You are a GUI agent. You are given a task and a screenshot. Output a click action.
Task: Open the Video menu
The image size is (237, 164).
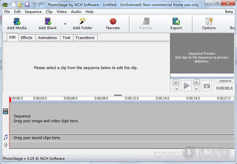coord(62,11)
